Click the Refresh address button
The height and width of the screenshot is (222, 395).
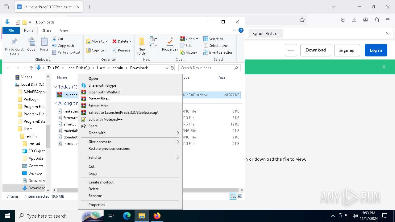click(x=172, y=68)
